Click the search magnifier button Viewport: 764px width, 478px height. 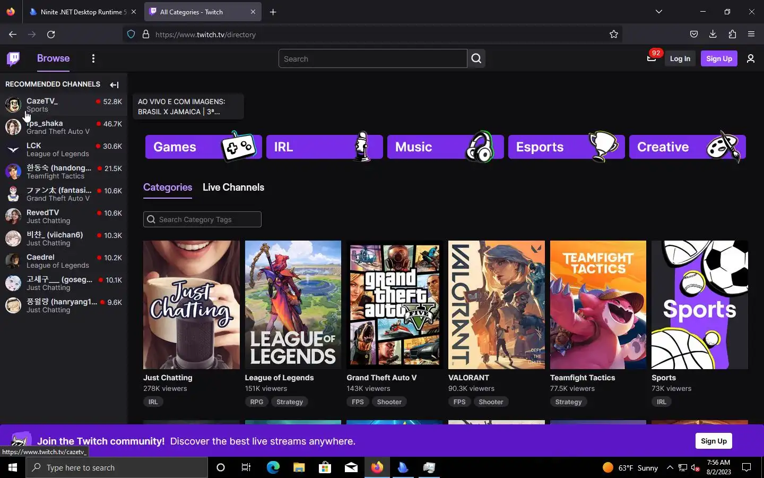coord(476,58)
